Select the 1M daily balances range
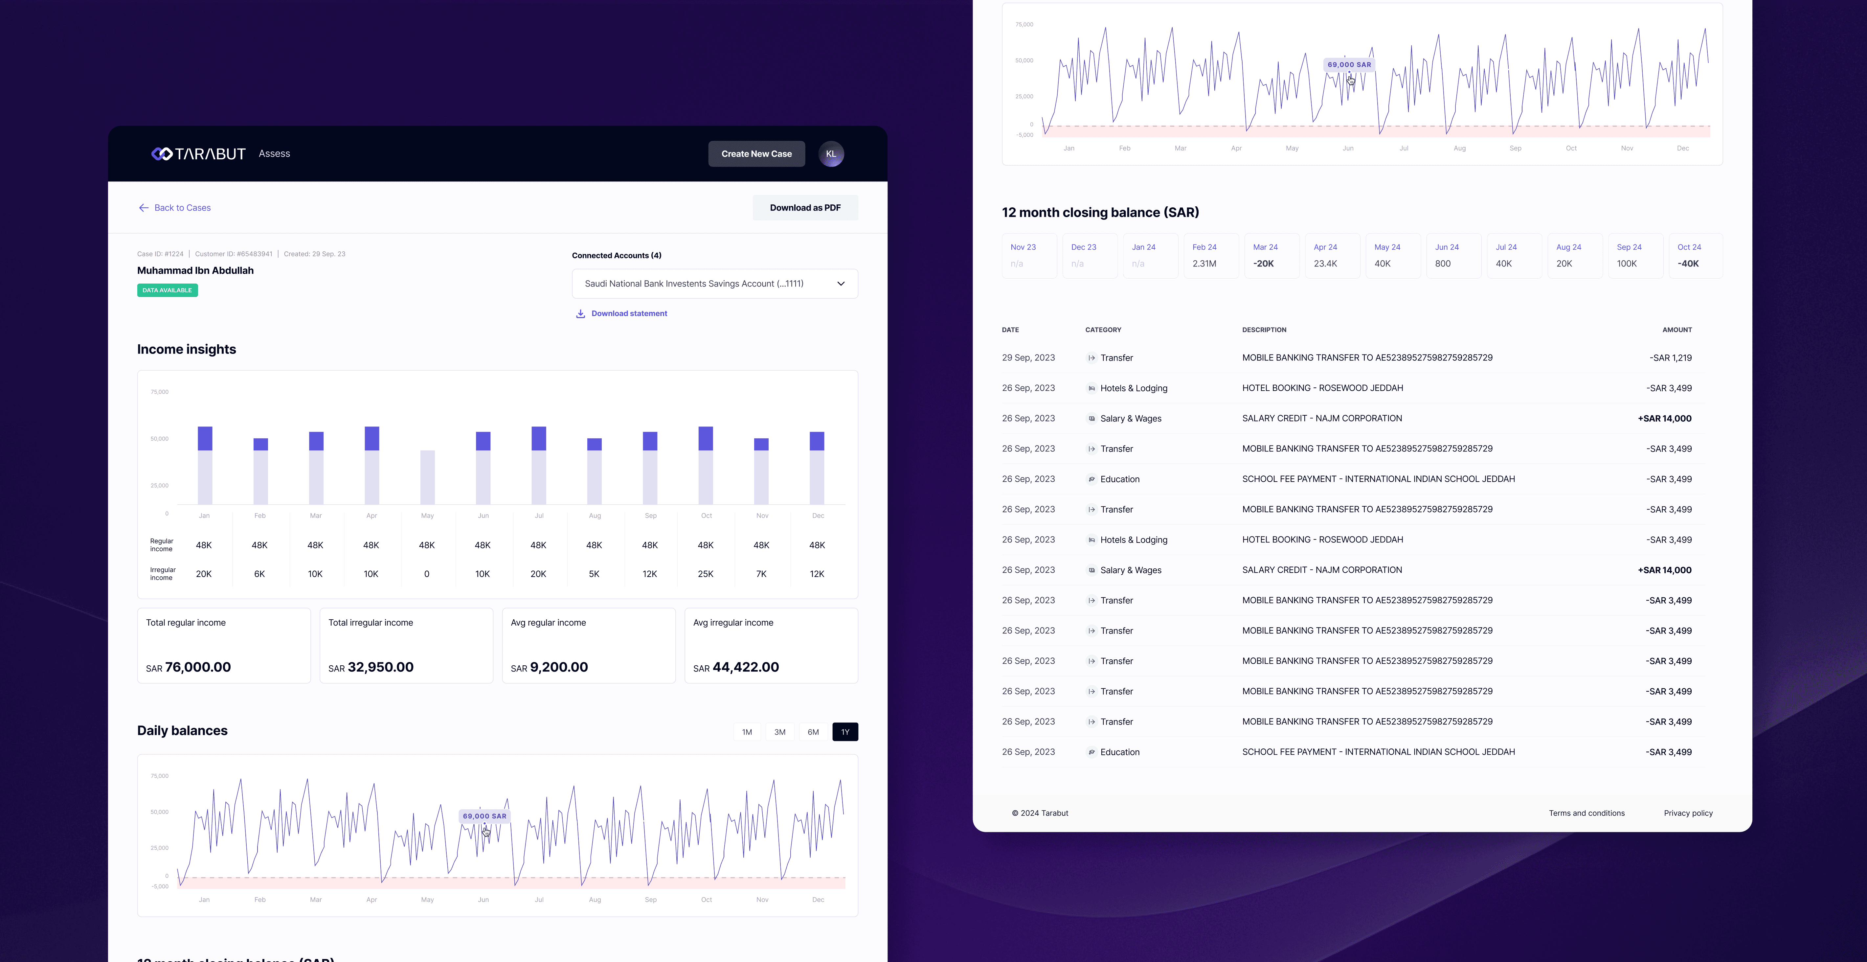Viewport: 1867px width, 962px height. click(747, 732)
